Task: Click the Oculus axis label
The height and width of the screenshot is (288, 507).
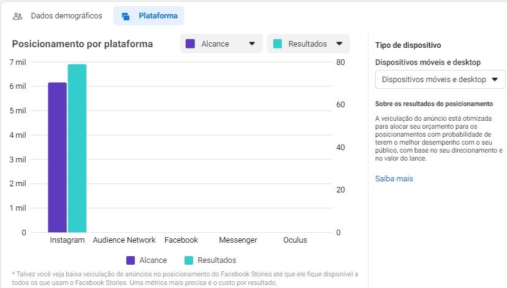Action: [x=295, y=240]
